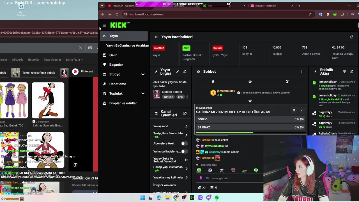Switch to the Fettah Can YouTube tab
Viewport: 359px width, 202px height.
123,6
